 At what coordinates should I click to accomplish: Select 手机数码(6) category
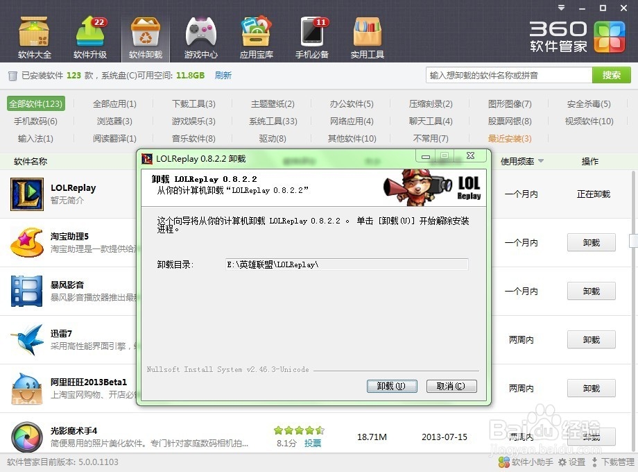tap(35, 121)
